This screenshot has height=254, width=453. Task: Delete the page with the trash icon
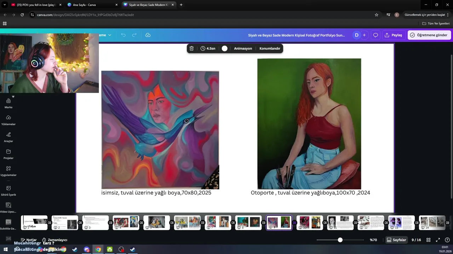(x=191, y=48)
